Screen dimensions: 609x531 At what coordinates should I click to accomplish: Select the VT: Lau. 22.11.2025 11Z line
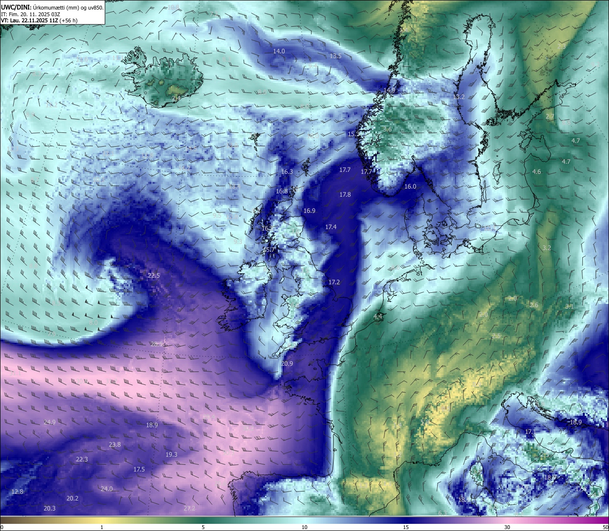(x=39, y=20)
